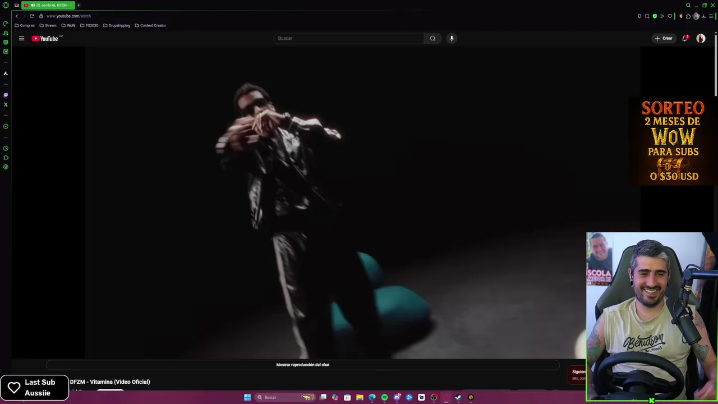718x404 pixels.
Task: Click the YouTube search magnifier button
Action: click(x=432, y=38)
